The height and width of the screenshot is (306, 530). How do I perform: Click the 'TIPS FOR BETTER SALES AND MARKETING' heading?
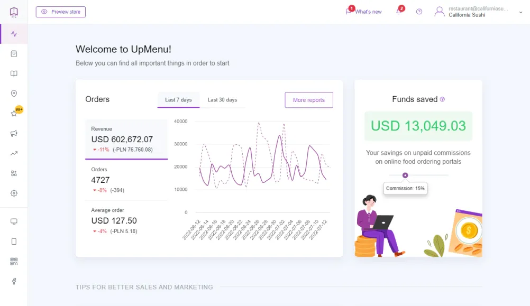(x=144, y=287)
